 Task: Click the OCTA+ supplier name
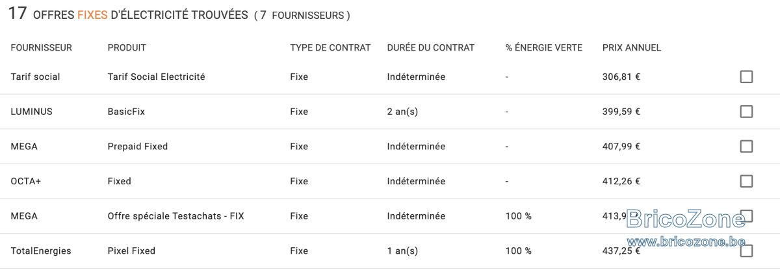(x=26, y=181)
